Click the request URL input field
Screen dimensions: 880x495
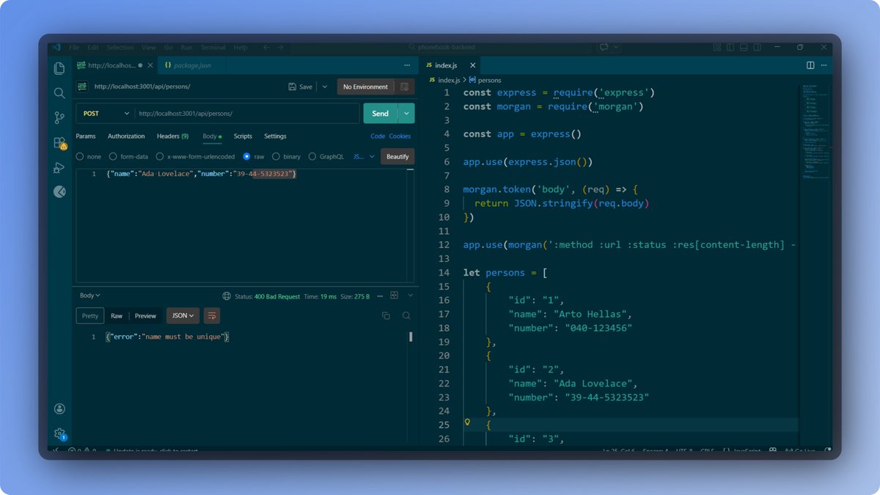[x=247, y=114]
